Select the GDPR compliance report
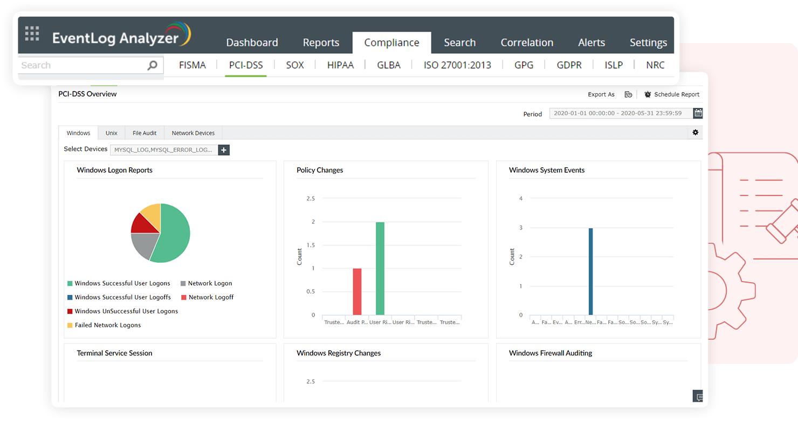 point(569,65)
